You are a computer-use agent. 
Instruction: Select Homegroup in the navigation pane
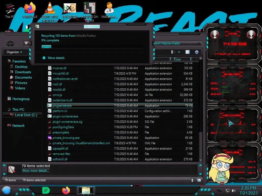(x=21, y=99)
